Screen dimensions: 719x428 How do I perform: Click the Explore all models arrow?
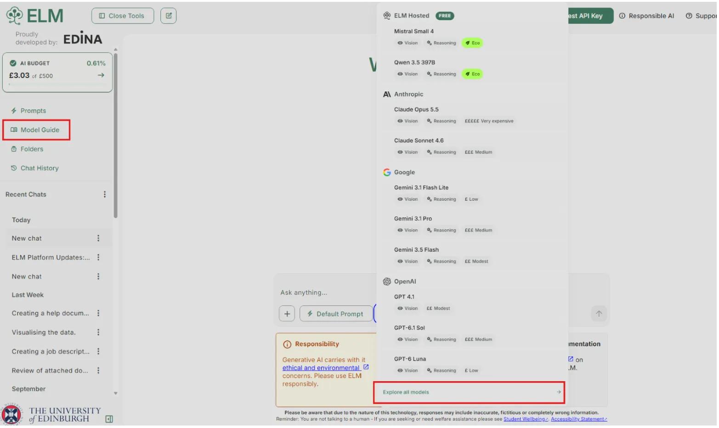pos(559,393)
